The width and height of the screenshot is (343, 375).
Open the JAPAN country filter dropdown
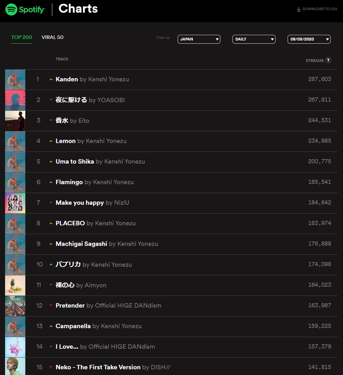[x=199, y=39]
